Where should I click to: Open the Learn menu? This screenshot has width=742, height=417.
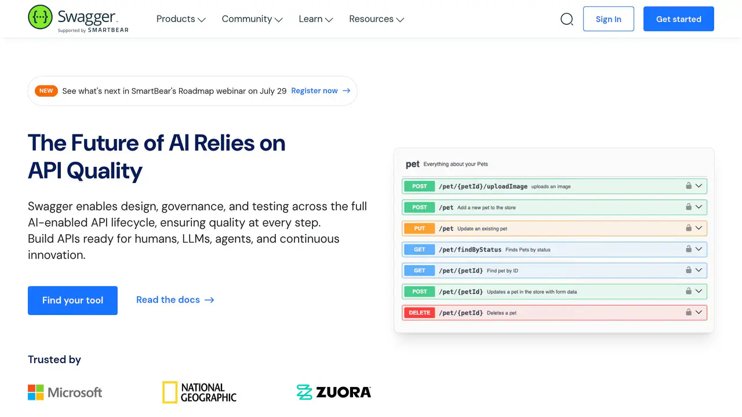[316, 19]
